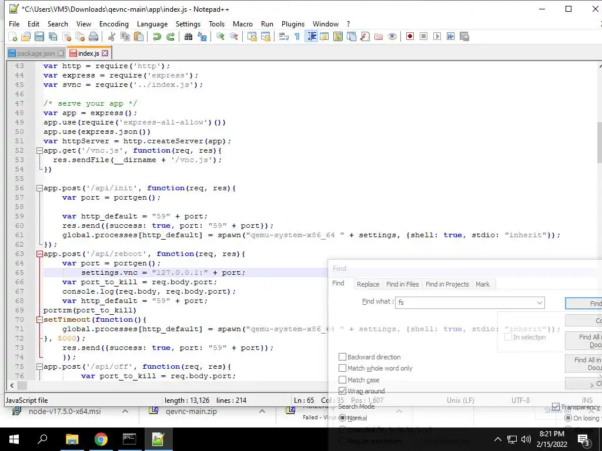
Task: Click the green Undo arrow icon
Action: click(156, 37)
